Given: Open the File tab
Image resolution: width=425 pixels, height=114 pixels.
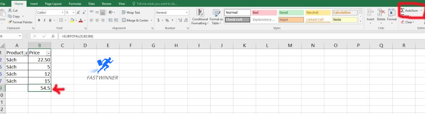Looking at the screenshot, I should (x=3, y=4).
